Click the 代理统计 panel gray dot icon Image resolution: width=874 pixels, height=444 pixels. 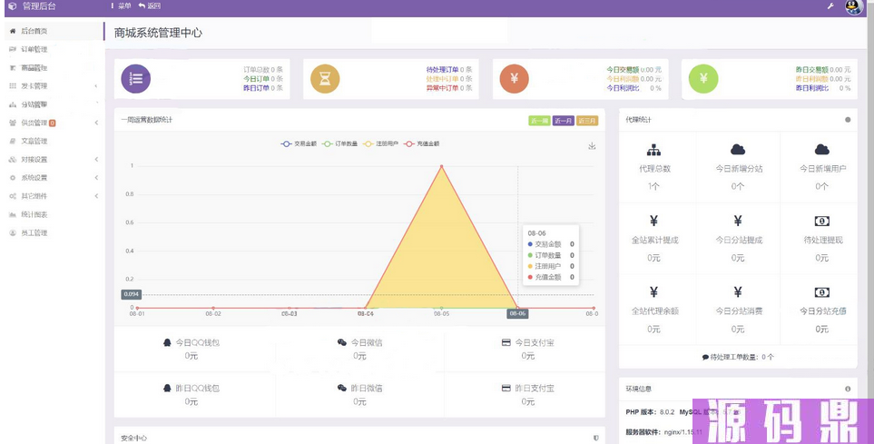(x=848, y=120)
